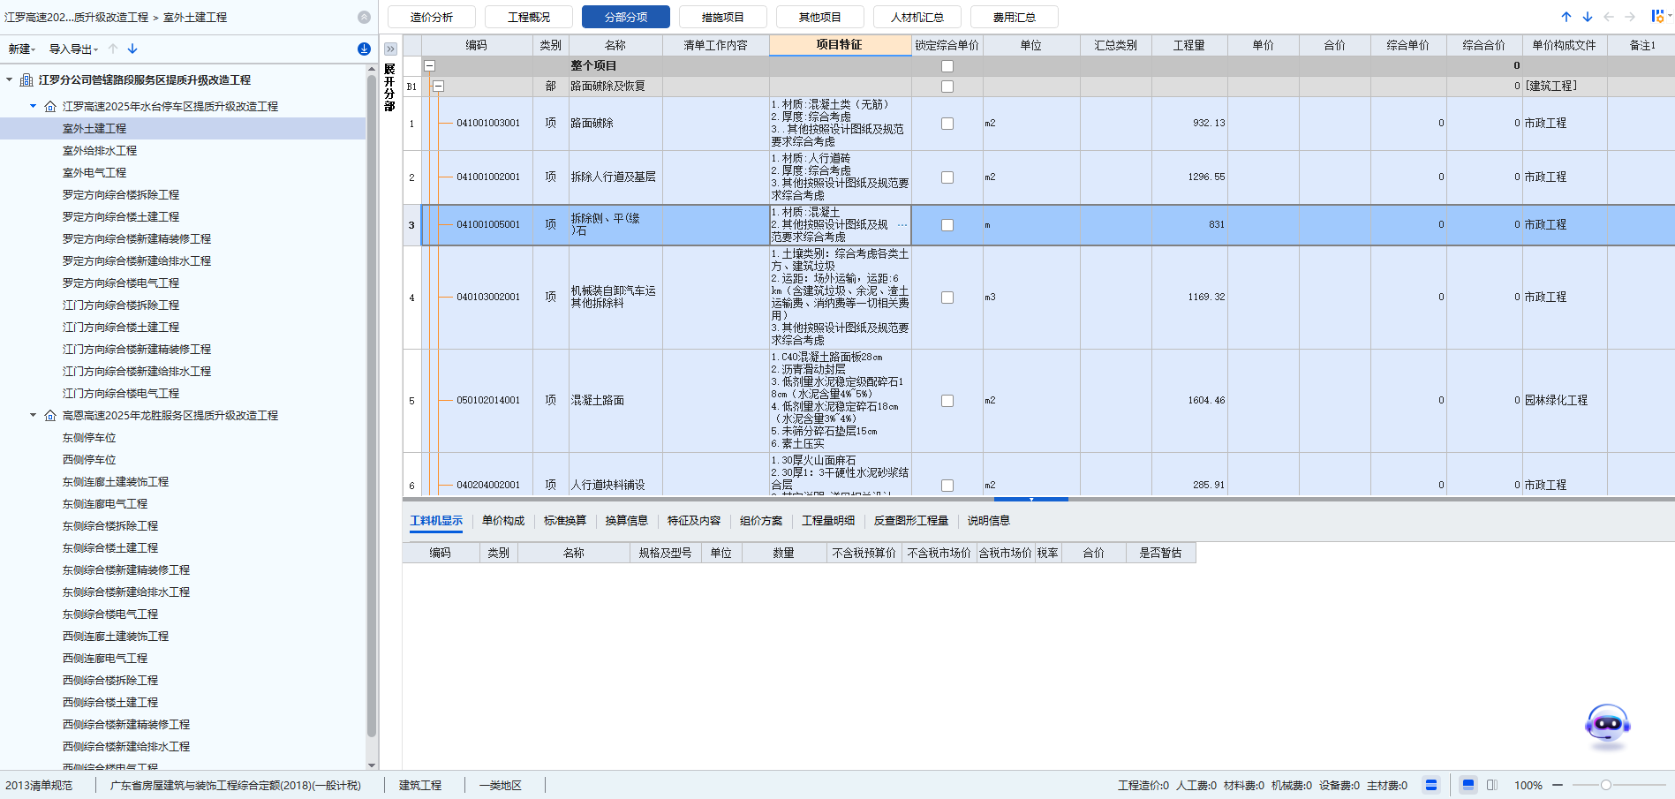Collapse the 高恩高速2025年龙胜服务区 tree node
The image size is (1675, 799).
[x=34, y=415]
